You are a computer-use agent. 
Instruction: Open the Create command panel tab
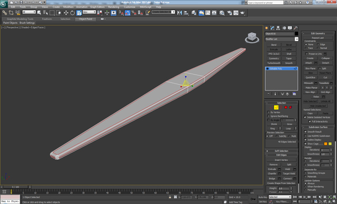click(x=267, y=28)
